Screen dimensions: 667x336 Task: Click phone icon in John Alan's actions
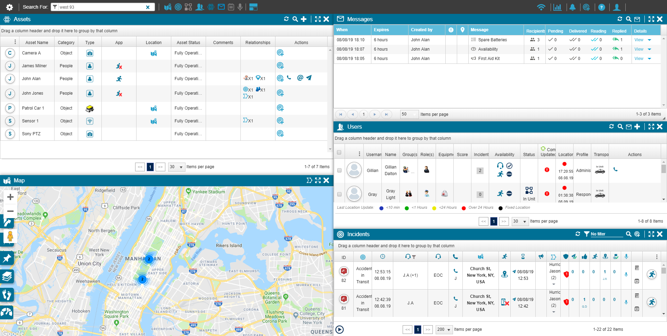tap(289, 78)
